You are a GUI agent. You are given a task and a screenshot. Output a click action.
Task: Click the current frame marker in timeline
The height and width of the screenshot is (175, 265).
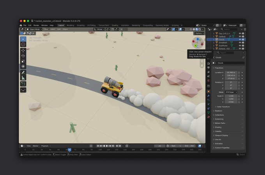69,150
